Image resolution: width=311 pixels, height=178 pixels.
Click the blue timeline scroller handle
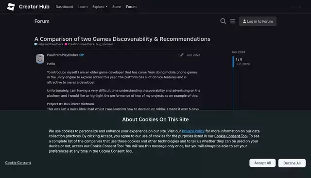[x=233, y=62]
